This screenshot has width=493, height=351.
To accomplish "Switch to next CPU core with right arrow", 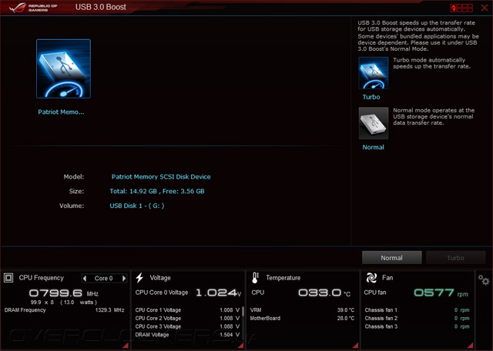I will pos(124,278).
